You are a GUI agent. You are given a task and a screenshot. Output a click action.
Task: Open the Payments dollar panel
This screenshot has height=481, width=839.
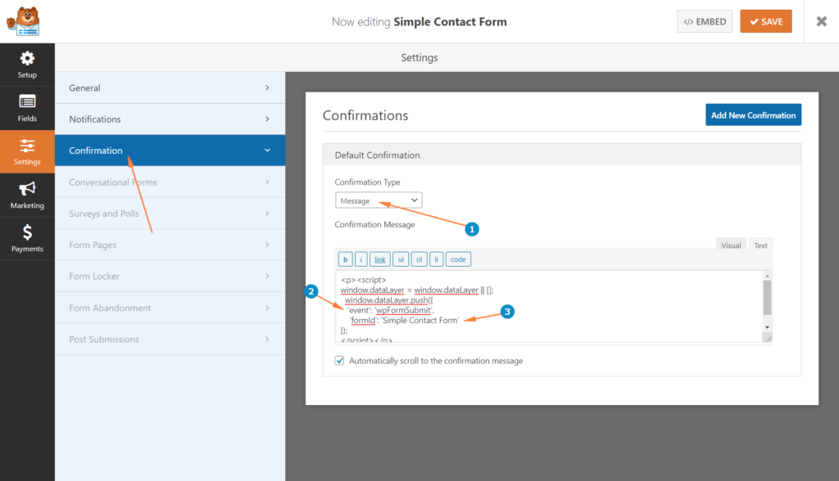(27, 239)
